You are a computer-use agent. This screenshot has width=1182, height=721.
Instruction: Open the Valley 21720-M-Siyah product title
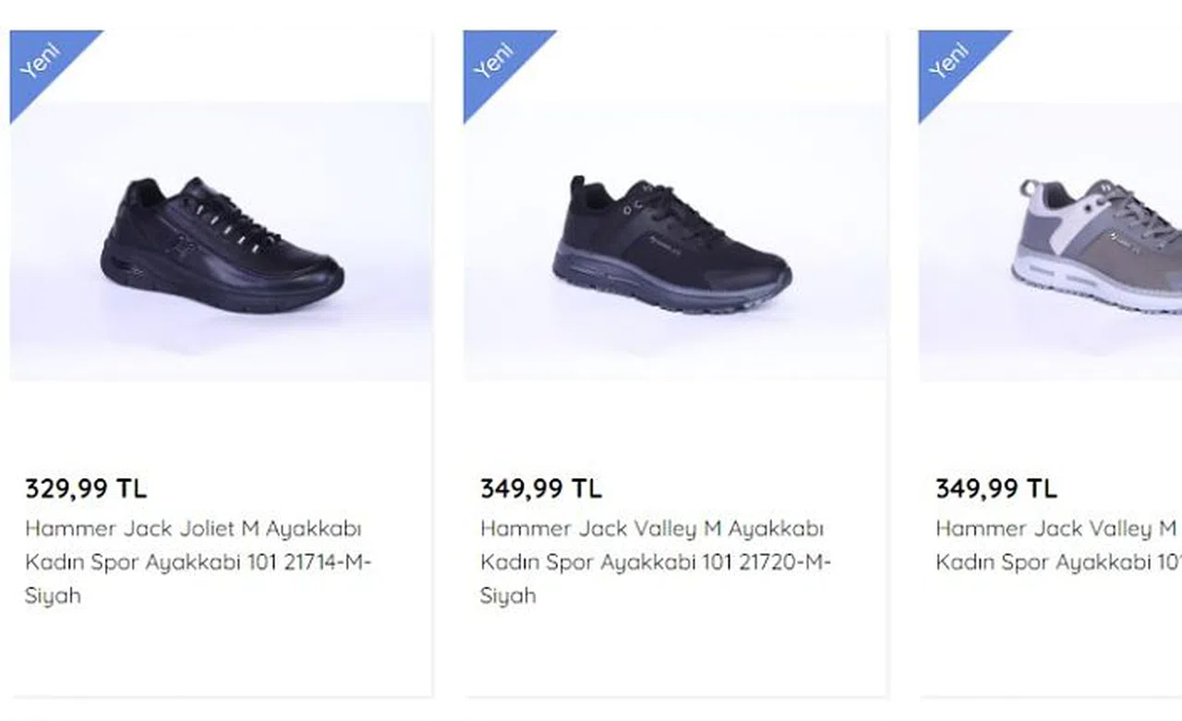point(651,529)
